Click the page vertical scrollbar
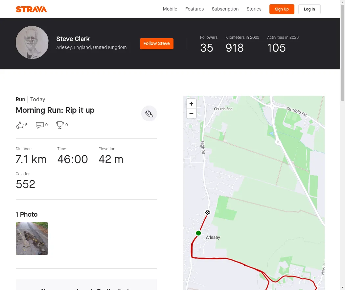This screenshot has width=345, height=290. coord(342,132)
